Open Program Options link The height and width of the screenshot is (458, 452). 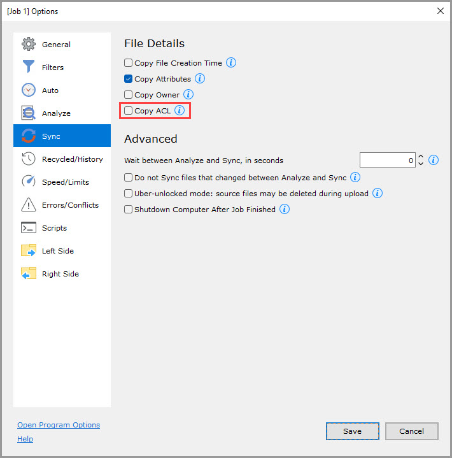(59, 425)
